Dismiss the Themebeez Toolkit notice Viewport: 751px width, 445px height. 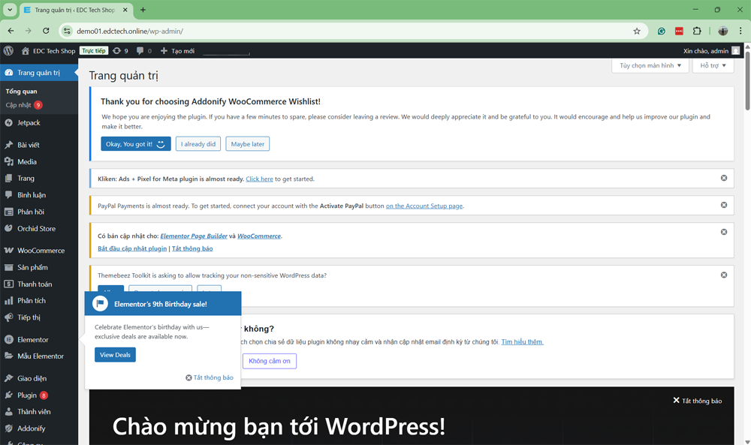coord(724,275)
